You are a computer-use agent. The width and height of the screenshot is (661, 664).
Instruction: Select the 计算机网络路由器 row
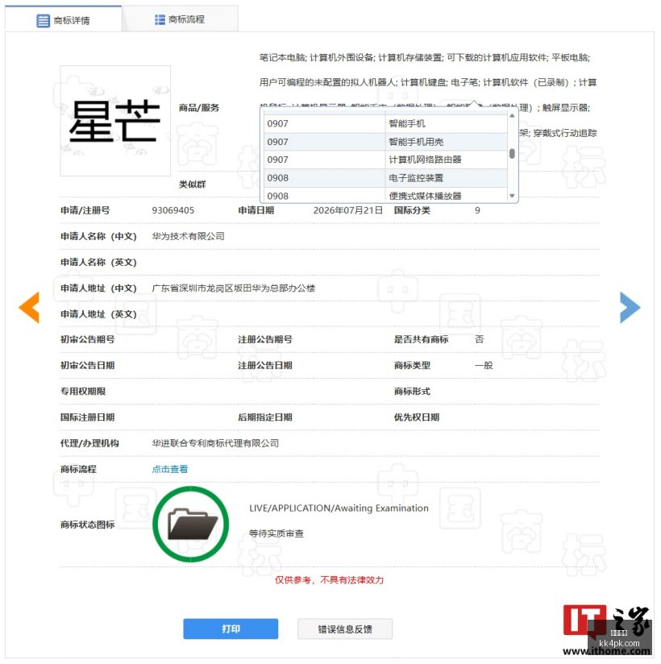pos(385,160)
